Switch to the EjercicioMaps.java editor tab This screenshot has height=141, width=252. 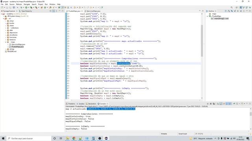93,11
